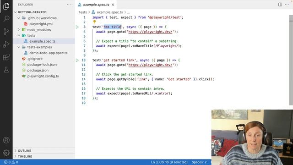
Task: Click the EXPLORER panel title
Action: tap(26, 5)
